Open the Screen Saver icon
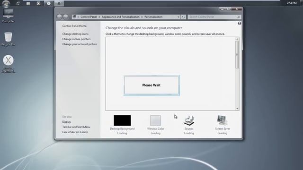This screenshot has width=303, height=170. (222, 120)
